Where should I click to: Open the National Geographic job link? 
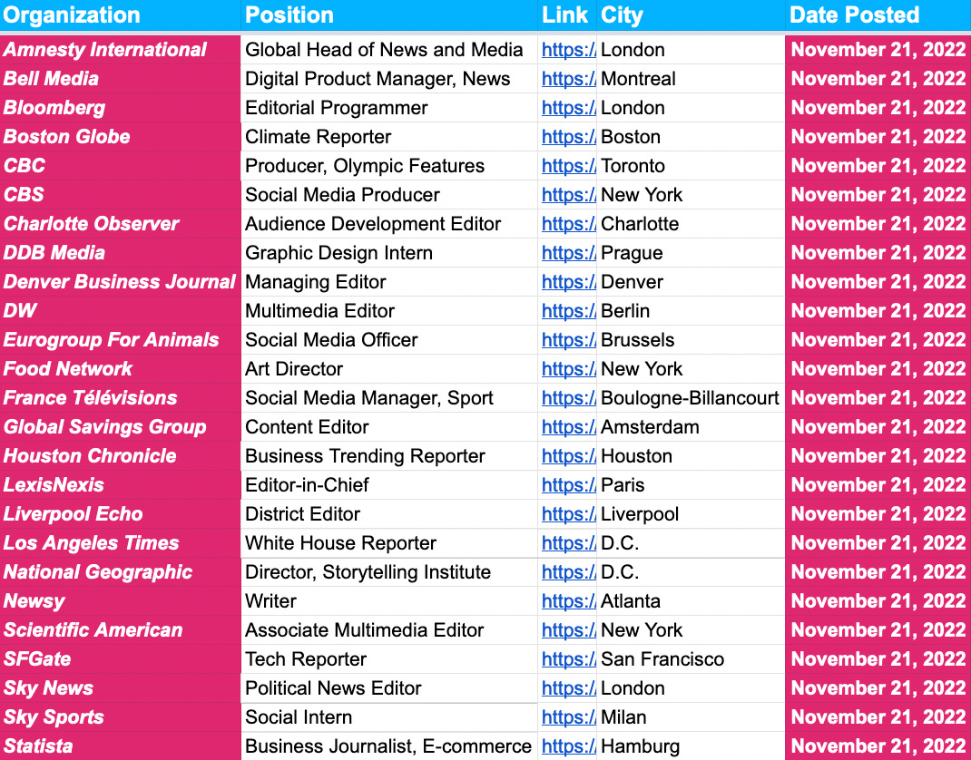(x=568, y=572)
